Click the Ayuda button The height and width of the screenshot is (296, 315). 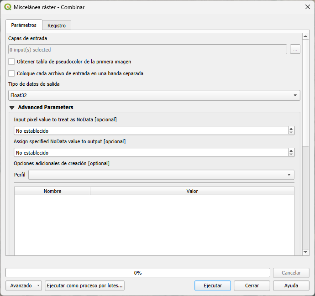pyautogui.click(x=291, y=286)
